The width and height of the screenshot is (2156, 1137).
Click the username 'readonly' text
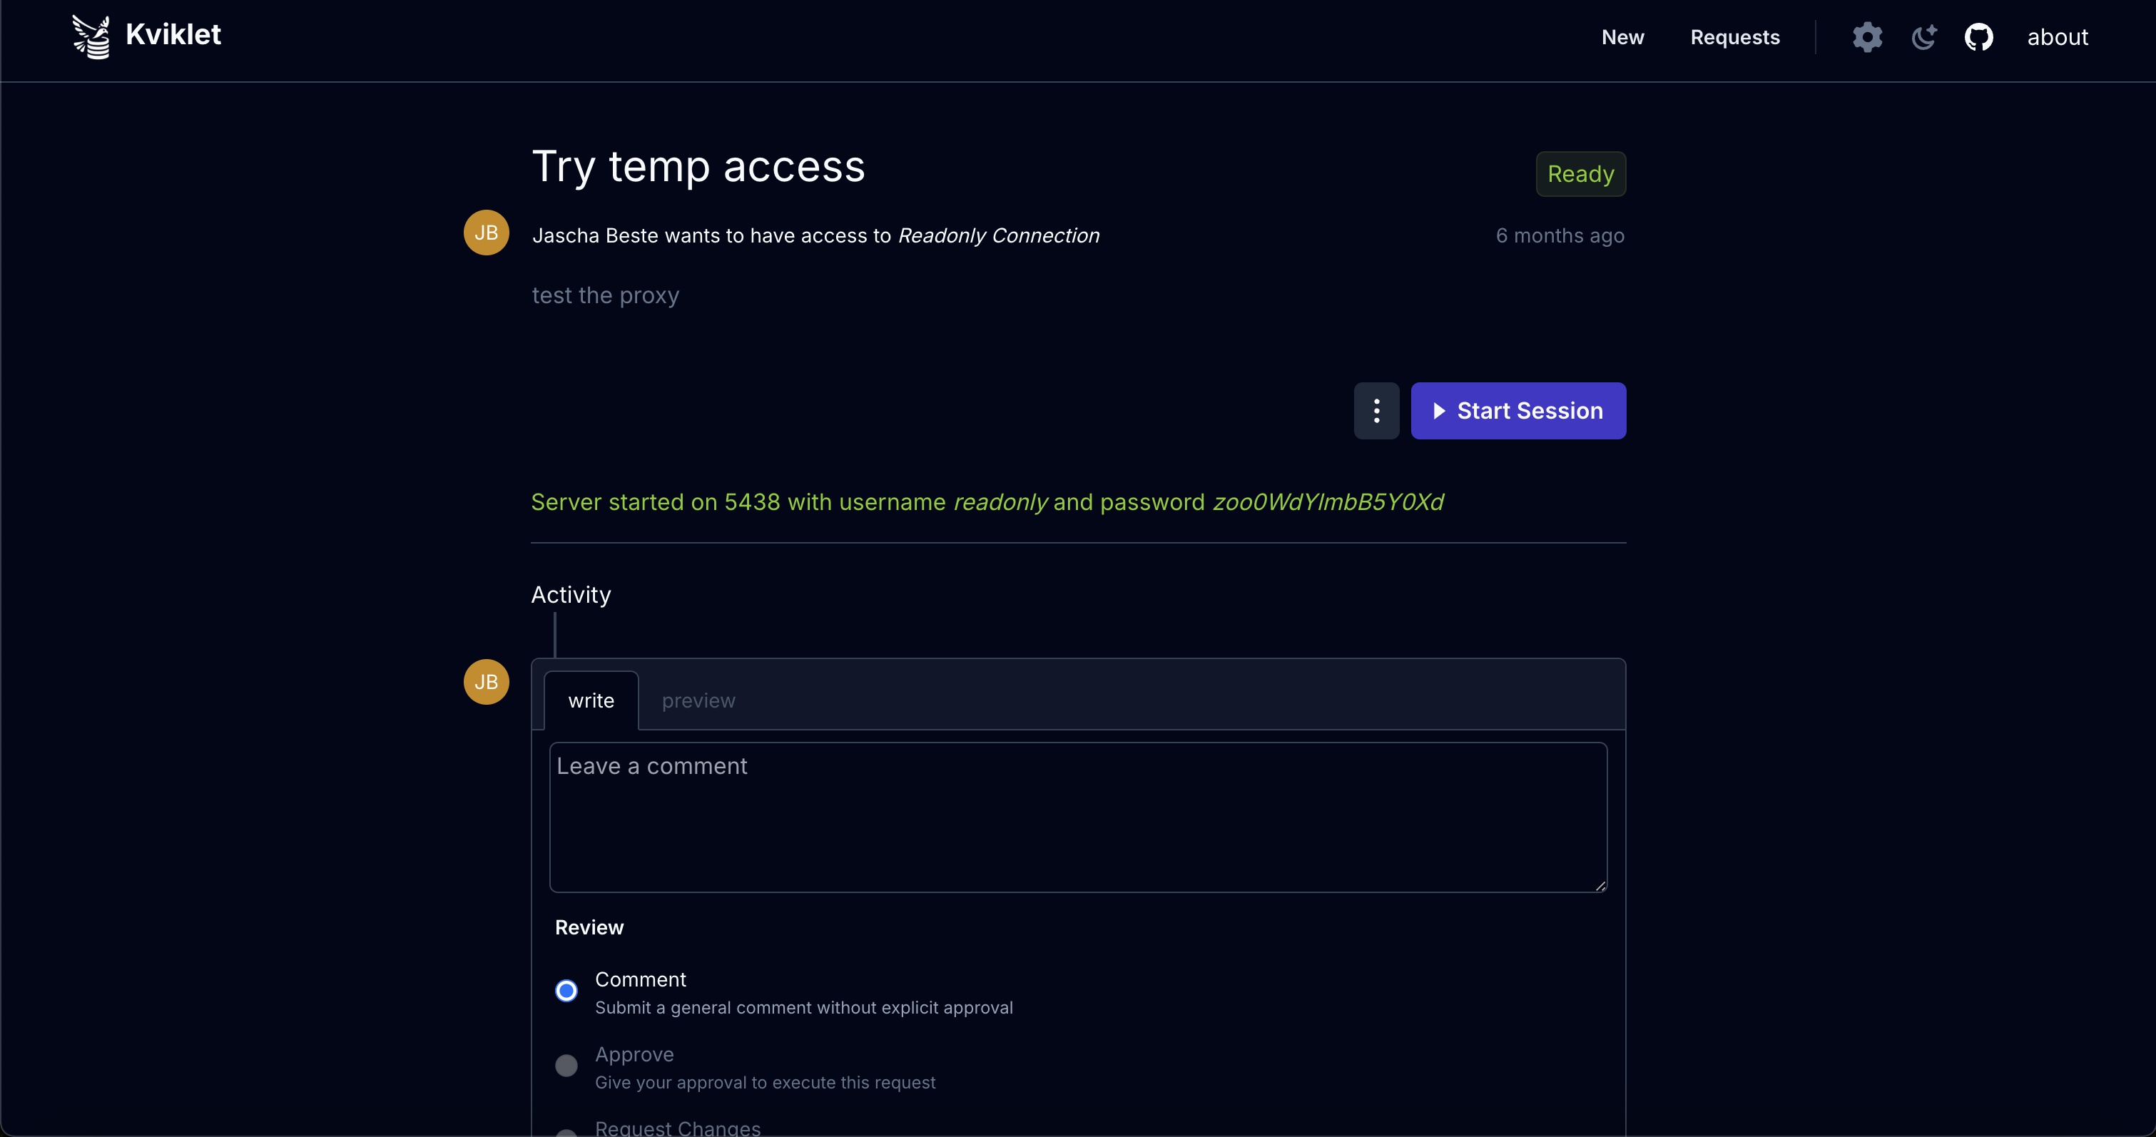(x=1000, y=502)
